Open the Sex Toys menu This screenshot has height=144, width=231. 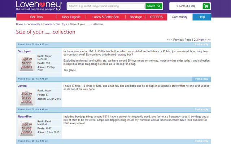click(36, 17)
